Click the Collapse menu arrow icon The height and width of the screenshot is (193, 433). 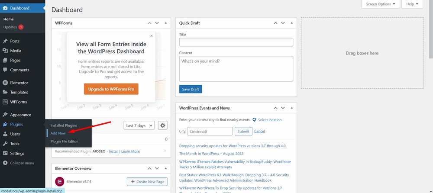coord(5,163)
